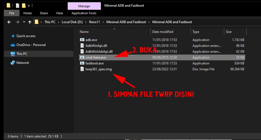Screen dimensions: 261x140
Task: Click the OneDrive cloud icon in sidebar
Action: point(13,45)
